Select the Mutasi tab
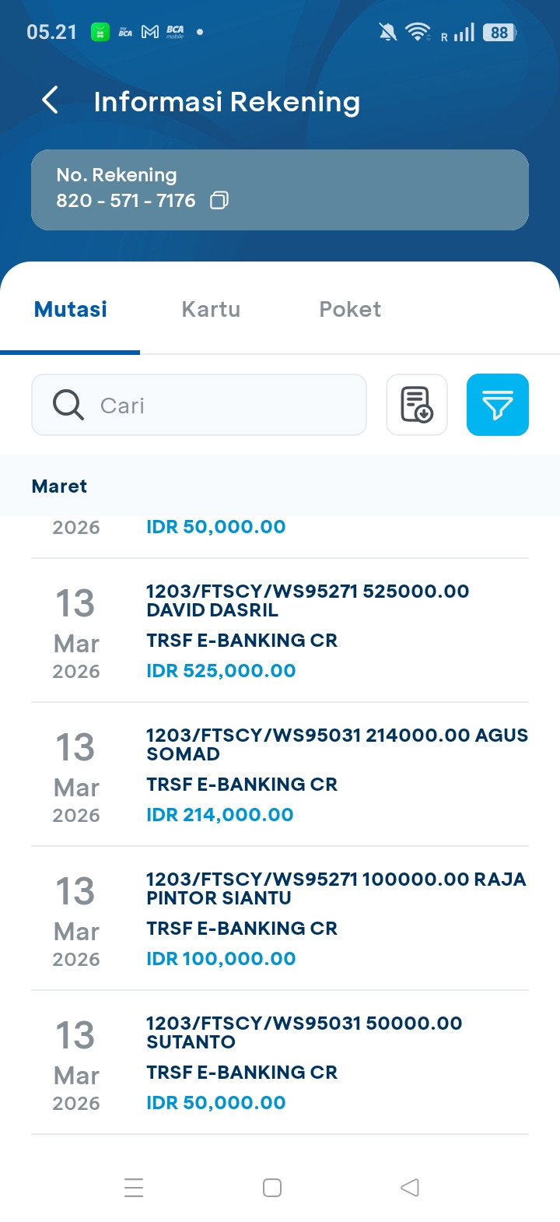Viewport: 560px width, 1222px height. click(x=71, y=309)
